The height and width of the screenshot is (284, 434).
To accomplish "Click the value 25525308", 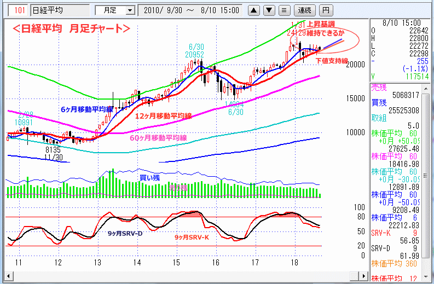I will [x=404, y=111].
